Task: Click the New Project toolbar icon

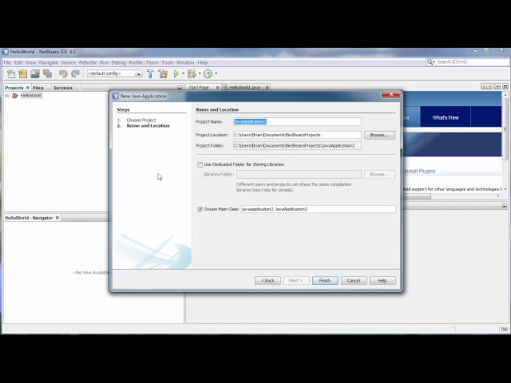Action: [x=23, y=73]
